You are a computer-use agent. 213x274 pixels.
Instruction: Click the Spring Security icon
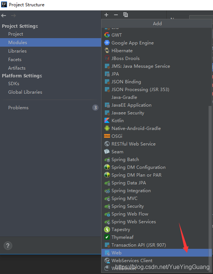(107, 206)
